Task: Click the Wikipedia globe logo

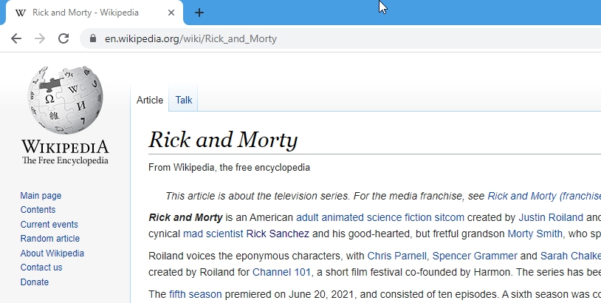Action: (x=65, y=100)
